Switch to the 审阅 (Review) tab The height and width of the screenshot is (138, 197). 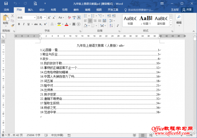tap(87, 10)
